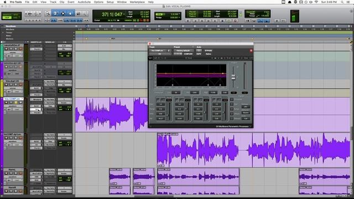The height and width of the screenshot is (199, 354).
Task: Click the Waves Save button
Action: pyautogui.click(x=246, y=58)
